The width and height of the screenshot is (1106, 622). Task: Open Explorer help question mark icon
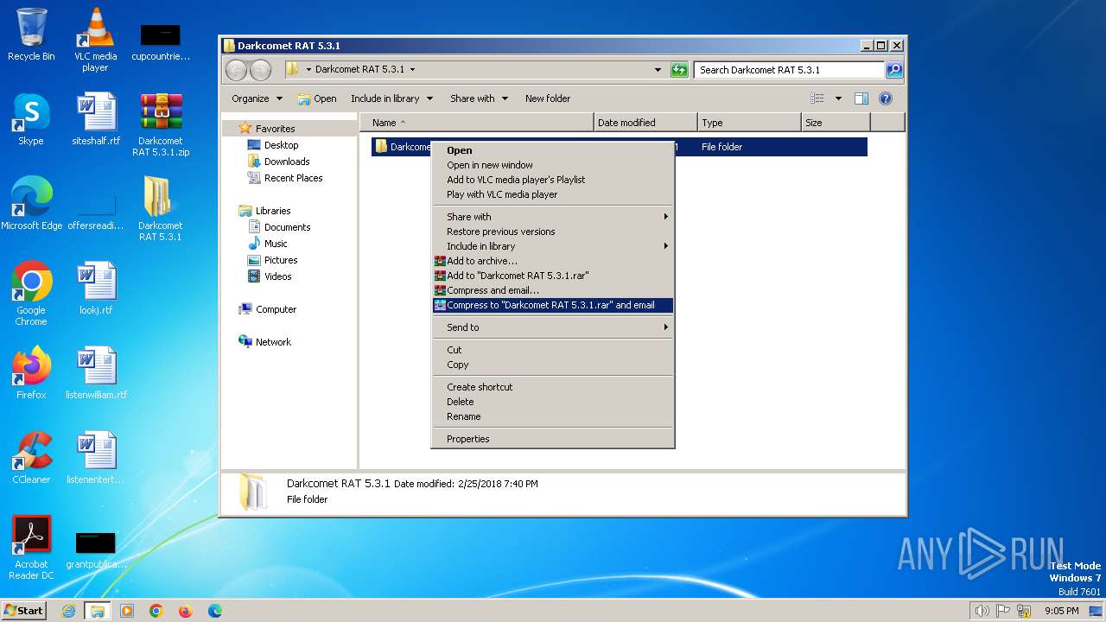coord(886,98)
